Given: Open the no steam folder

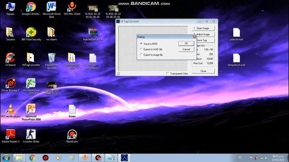Looking at the screenshot, I should [51, 34].
